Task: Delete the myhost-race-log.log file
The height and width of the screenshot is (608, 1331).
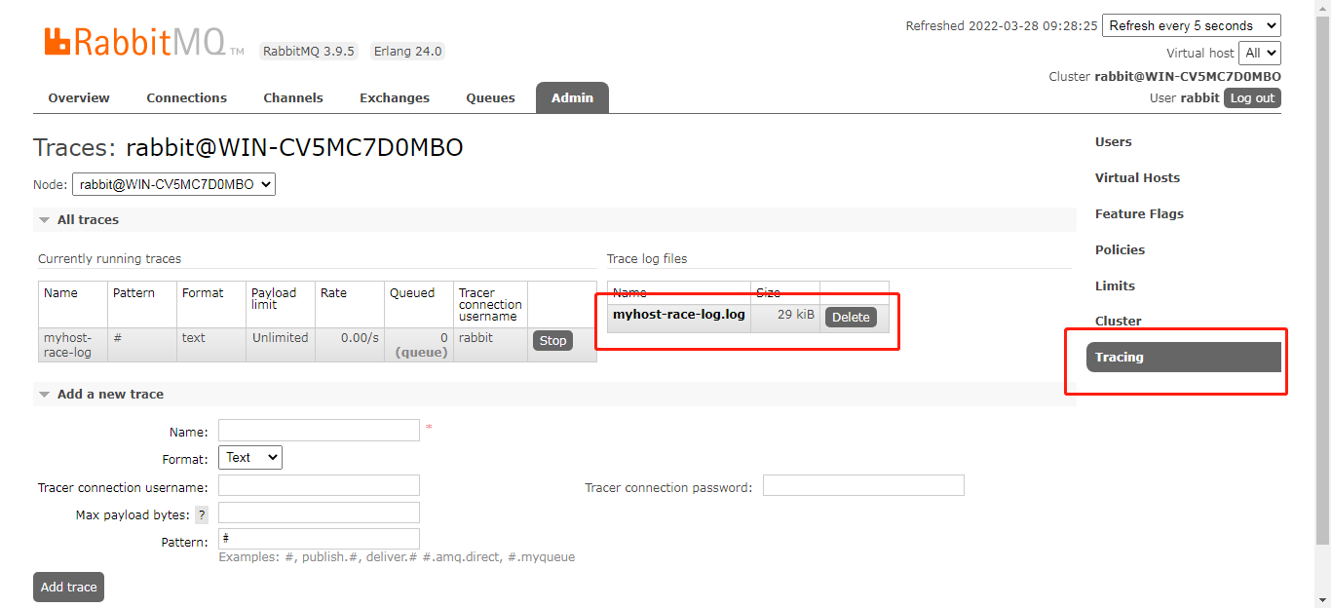Action: 850,317
